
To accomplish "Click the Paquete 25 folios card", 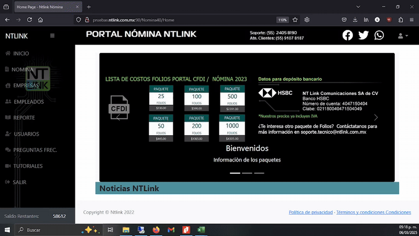I will (161, 98).
